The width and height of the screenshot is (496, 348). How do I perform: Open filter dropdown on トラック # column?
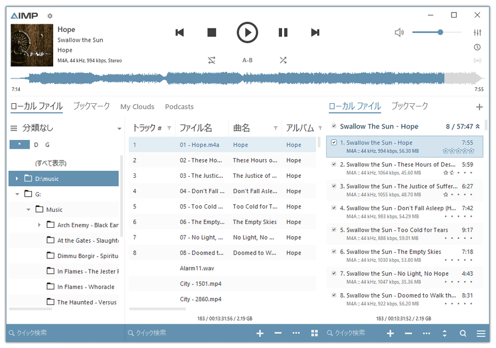click(169, 128)
